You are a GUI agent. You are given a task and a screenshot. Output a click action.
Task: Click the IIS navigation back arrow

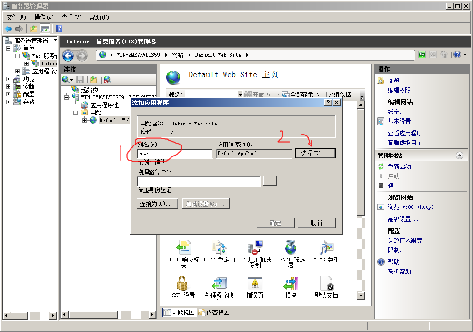click(68, 55)
